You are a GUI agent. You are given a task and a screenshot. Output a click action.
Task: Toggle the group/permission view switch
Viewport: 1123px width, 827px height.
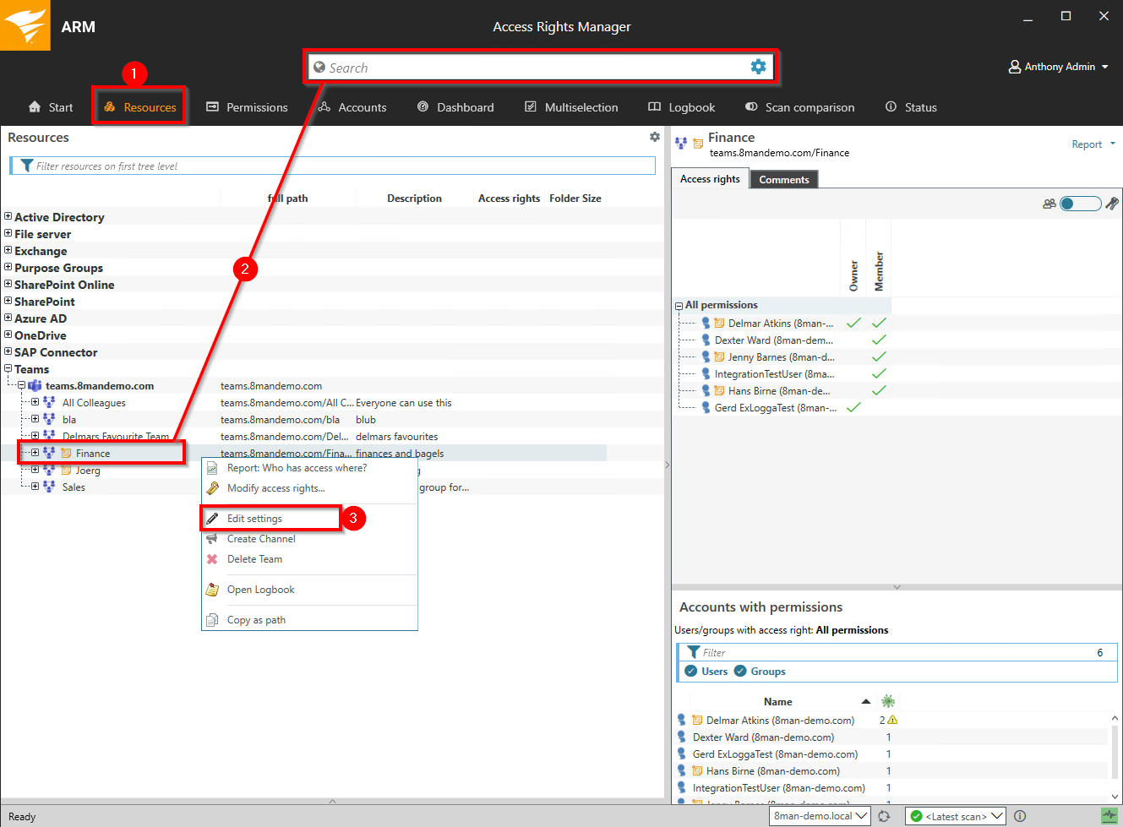pos(1080,204)
